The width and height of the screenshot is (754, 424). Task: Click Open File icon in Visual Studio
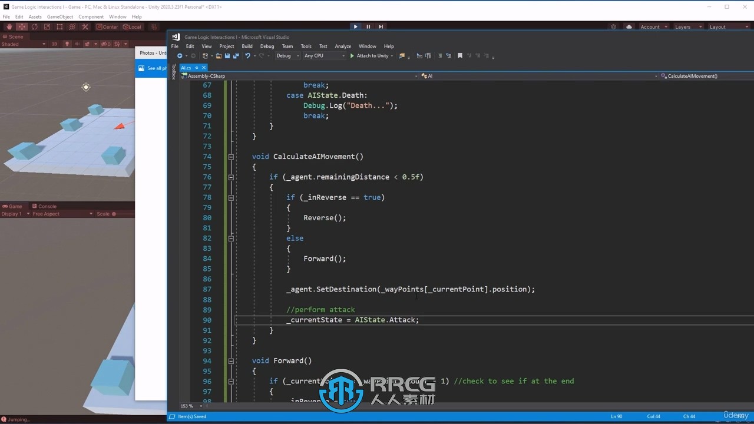[x=219, y=56]
